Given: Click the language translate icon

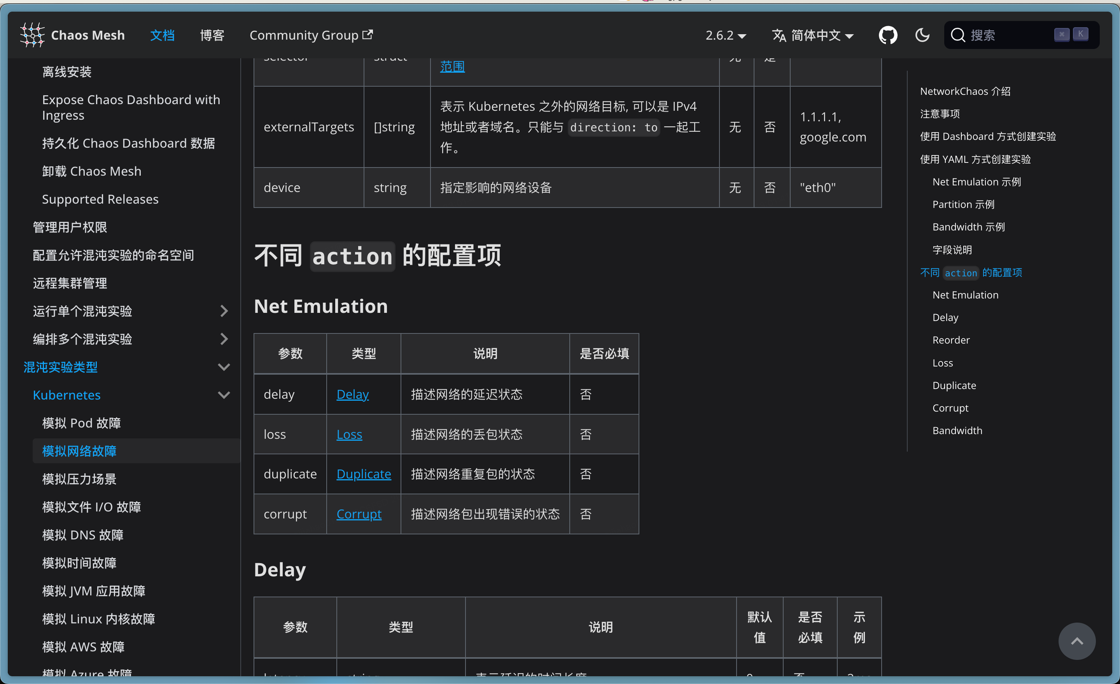Looking at the screenshot, I should coord(779,35).
